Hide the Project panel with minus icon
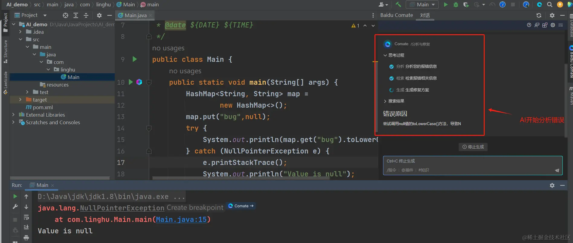Viewport: 573px width, 243px height. [110, 15]
